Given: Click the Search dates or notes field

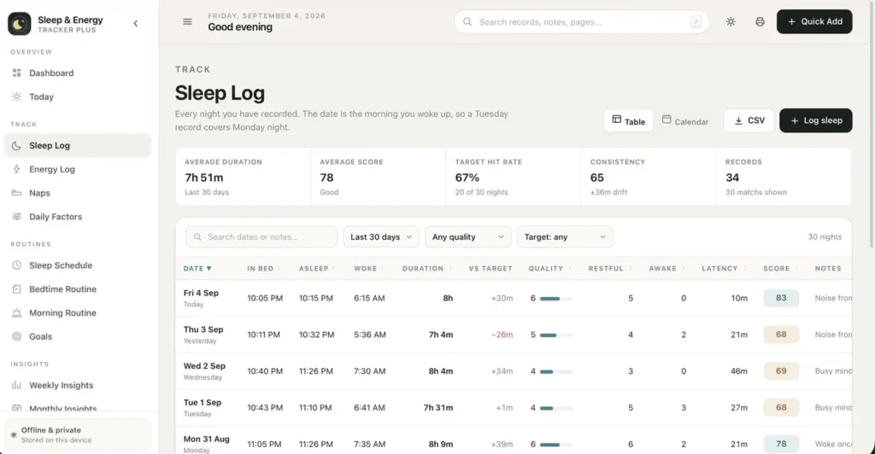Looking at the screenshot, I should (x=261, y=236).
